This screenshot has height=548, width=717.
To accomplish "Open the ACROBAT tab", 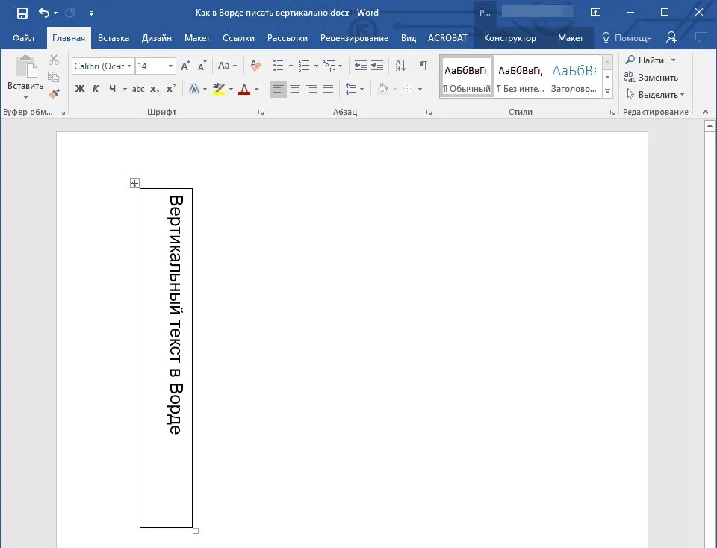I will (x=447, y=38).
